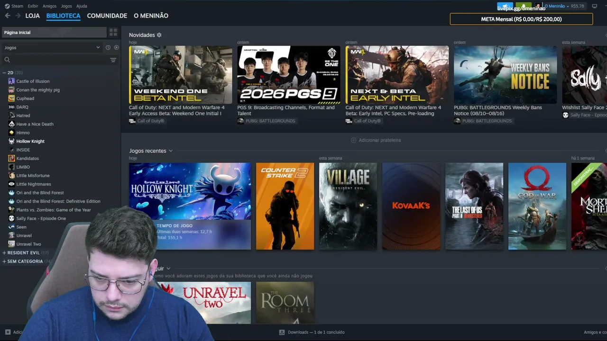Click the Have a Nice Death icon
The image size is (607, 341).
(11, 124)
